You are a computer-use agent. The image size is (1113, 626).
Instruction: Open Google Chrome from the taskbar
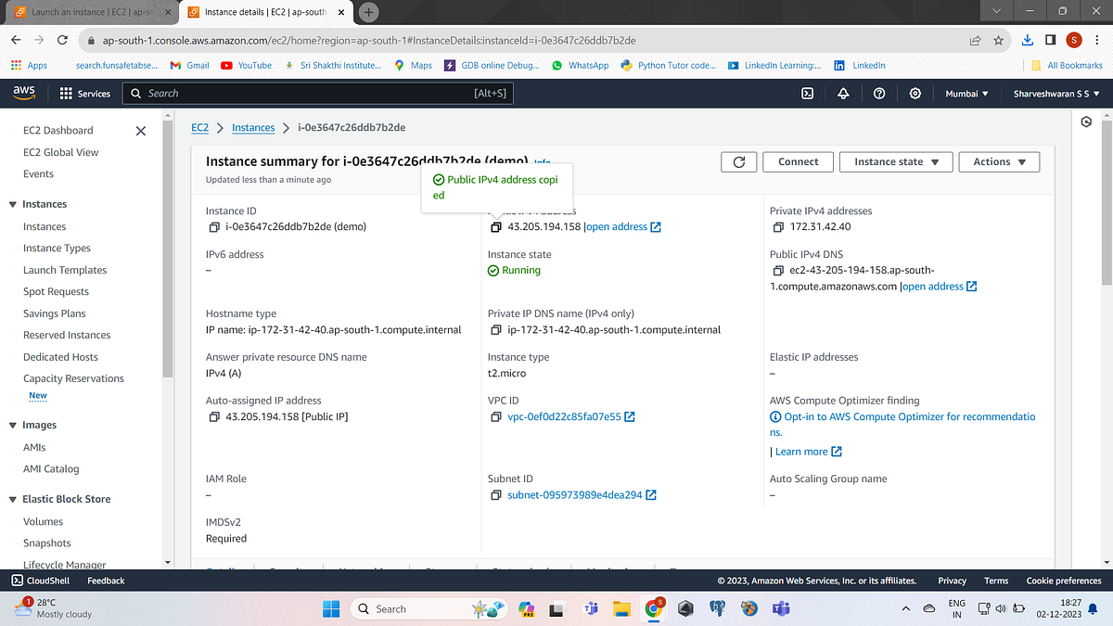(x=655, y=609)
